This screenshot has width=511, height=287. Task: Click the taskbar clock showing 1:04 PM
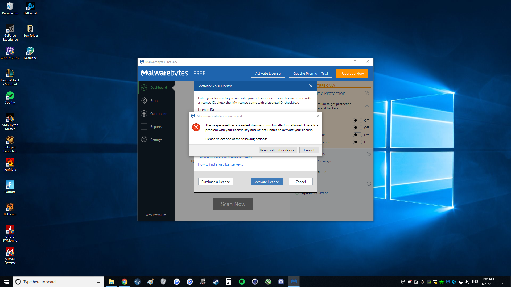tap(488, 282)
